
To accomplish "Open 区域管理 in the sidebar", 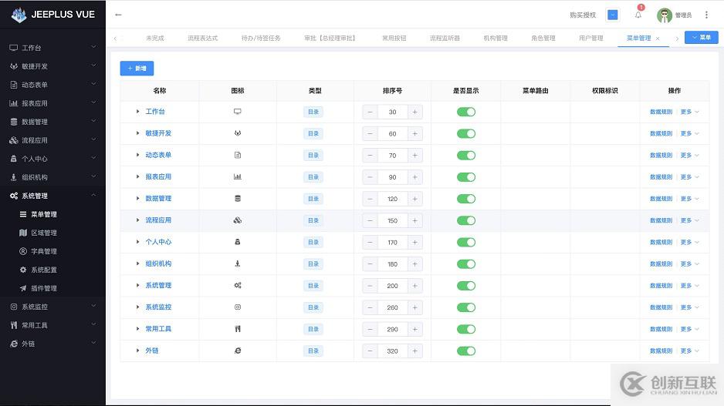I will [x=43, y=233].
